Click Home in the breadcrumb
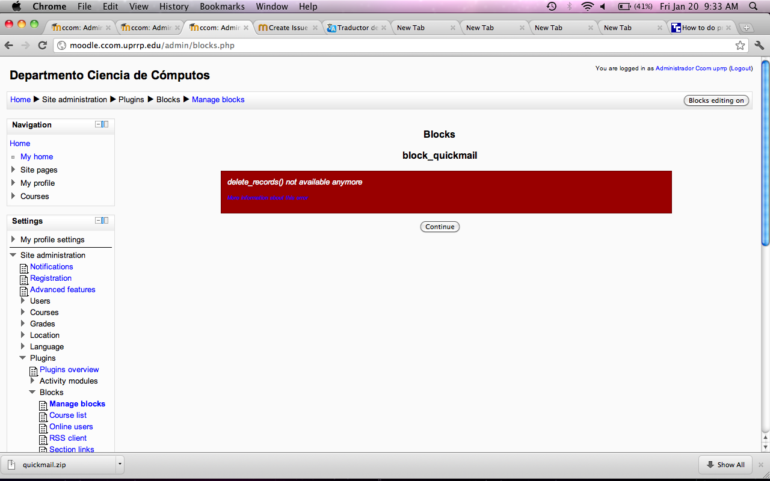770x481 pixels. (x=20, y=99)
